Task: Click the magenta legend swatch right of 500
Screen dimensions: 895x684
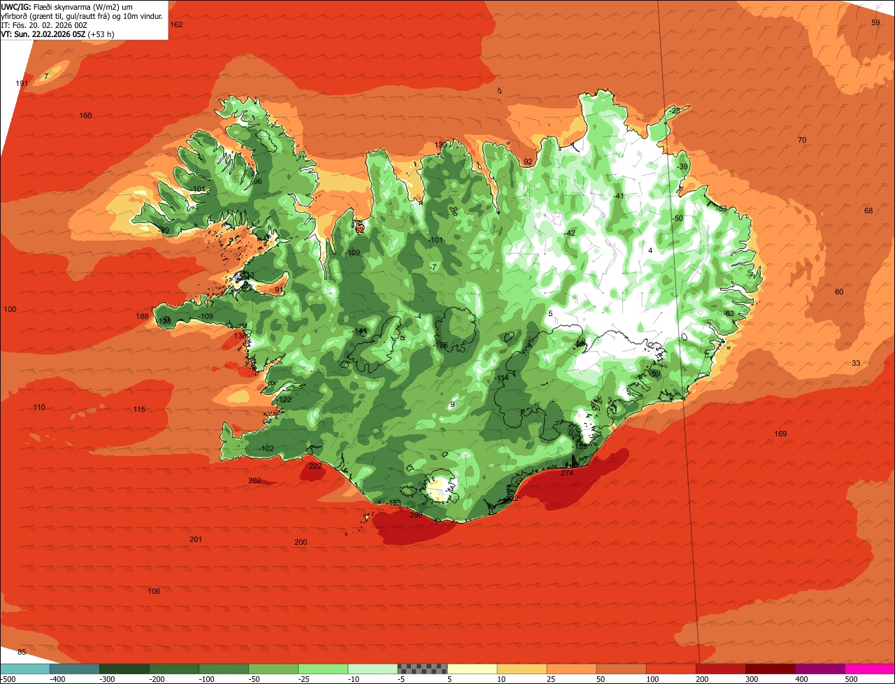Action: pos(870,669)
